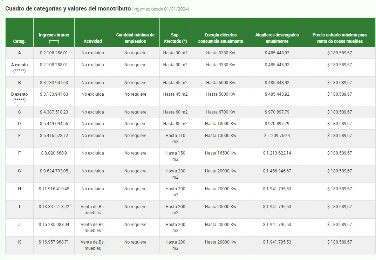Select the 'Sup. Afectada (*)' column header
The height and width of the screenshot is (260, 376).
click(175, 38)
